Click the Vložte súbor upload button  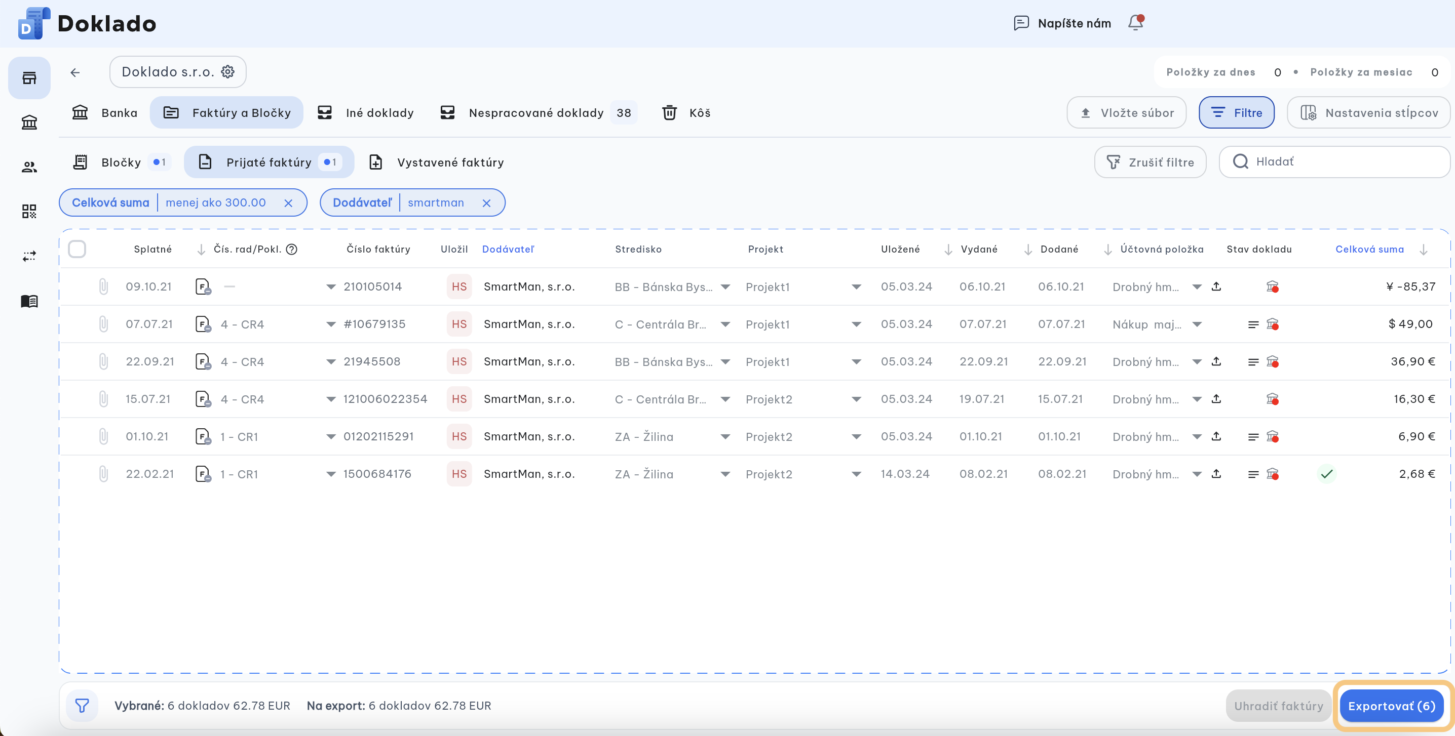click(x=1126, y=113)
